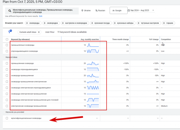Open the filter funnel icon with badge
Screen dimensions: 180x130
point(10,31)
